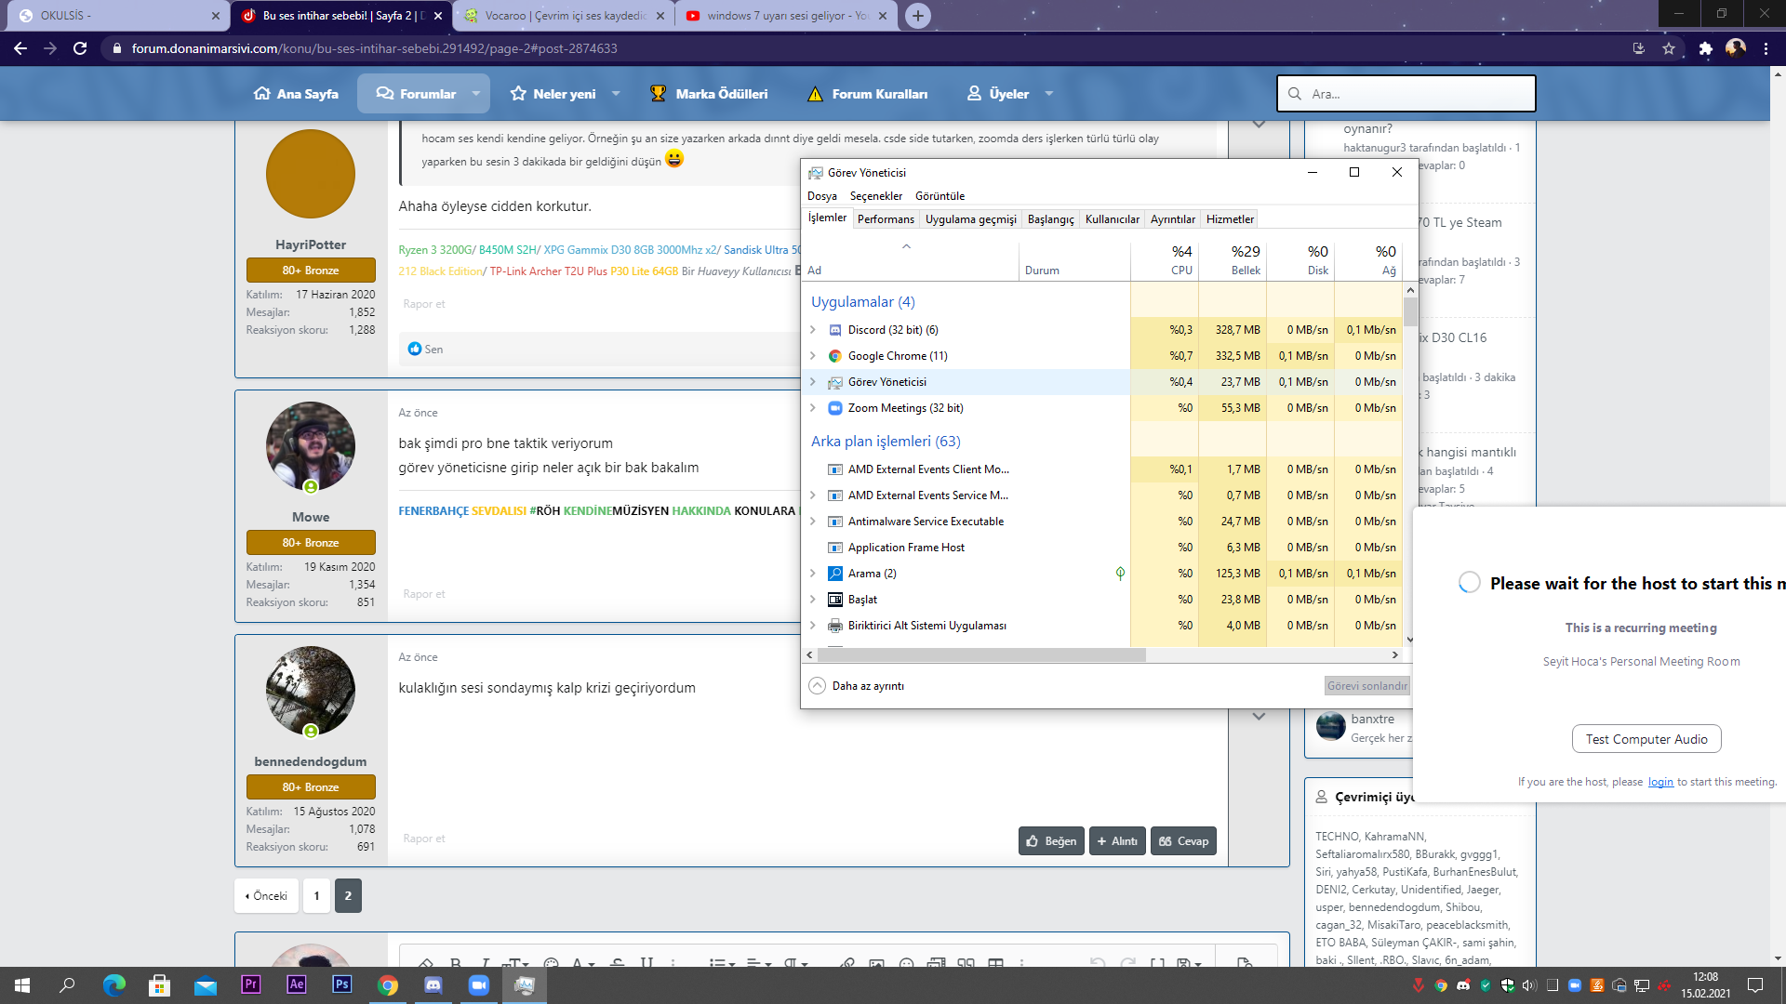Reload the forum page
This screenshot has height=1004, width=1786.
coord(80,48)
